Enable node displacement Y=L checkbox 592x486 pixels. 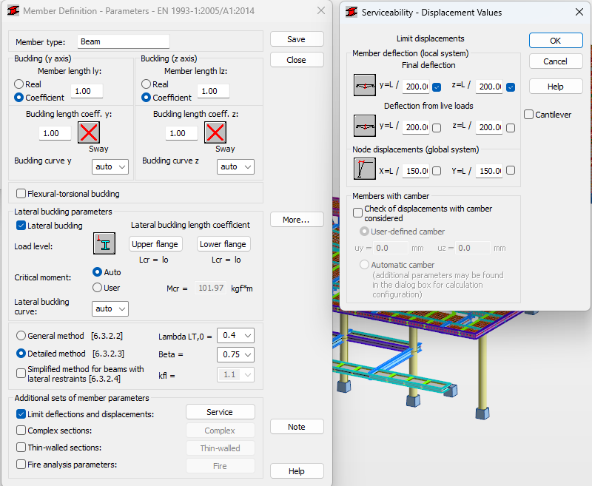click(x=511, y=170)
